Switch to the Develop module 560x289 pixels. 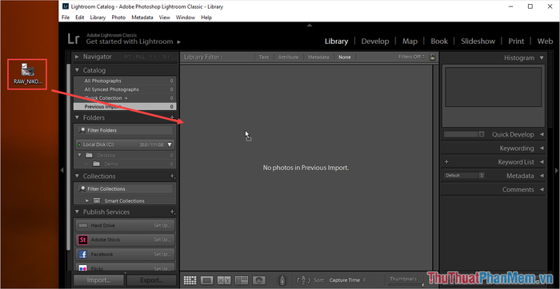coord(375,41)
